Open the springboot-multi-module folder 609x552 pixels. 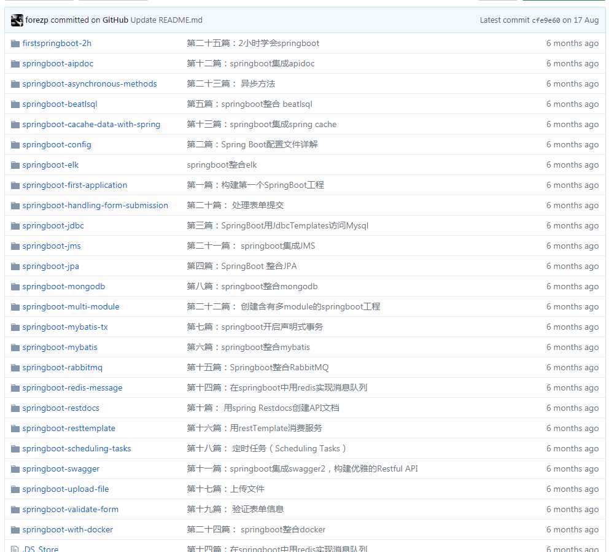pos(71,307)
